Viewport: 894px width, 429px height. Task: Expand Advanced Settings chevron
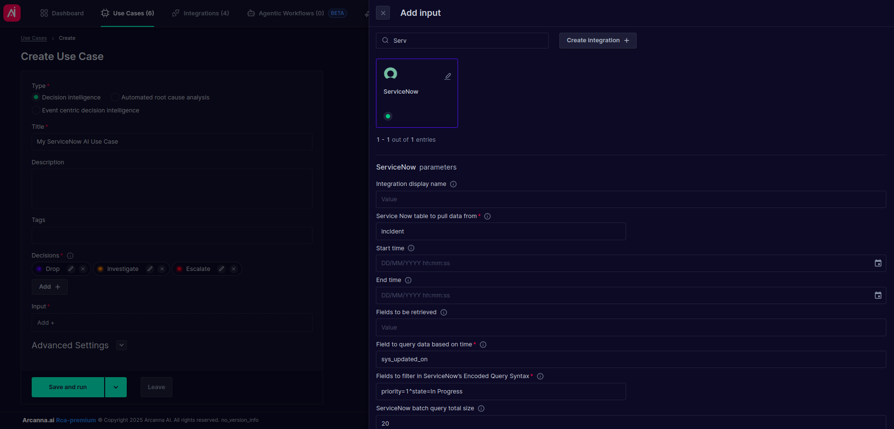pos(121,345)
